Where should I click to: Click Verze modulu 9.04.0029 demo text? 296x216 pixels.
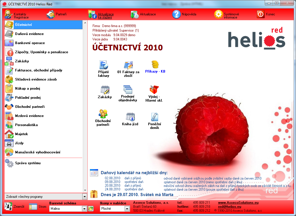point(114,35)
